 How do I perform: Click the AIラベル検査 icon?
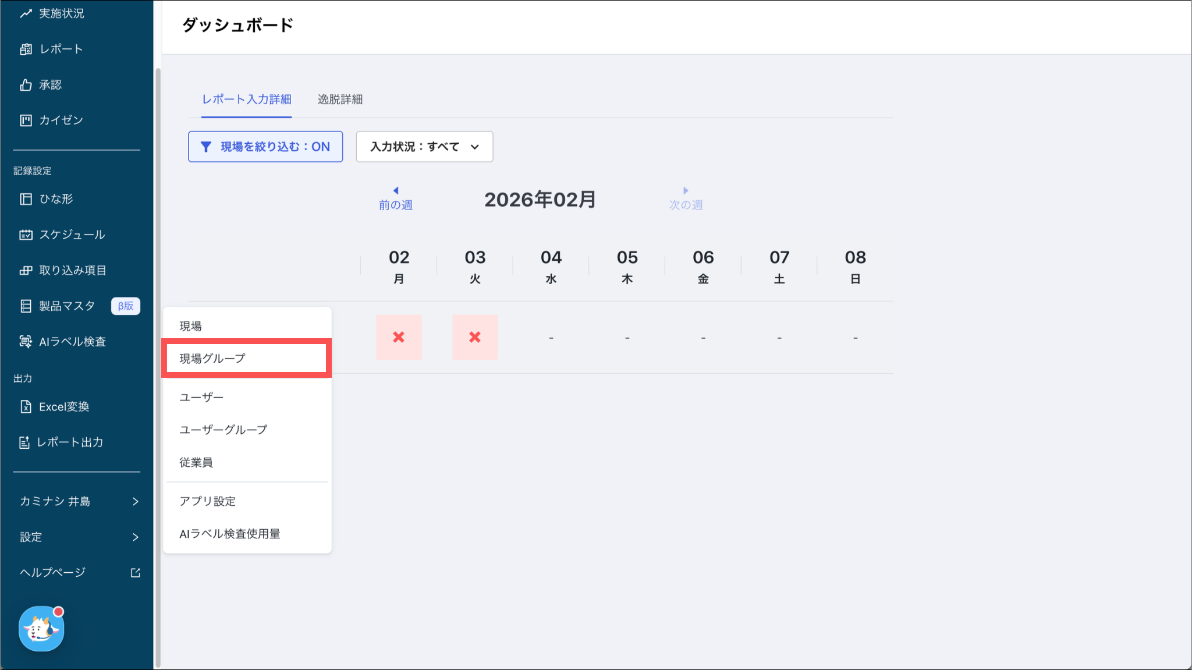click(x=26, y=342)
